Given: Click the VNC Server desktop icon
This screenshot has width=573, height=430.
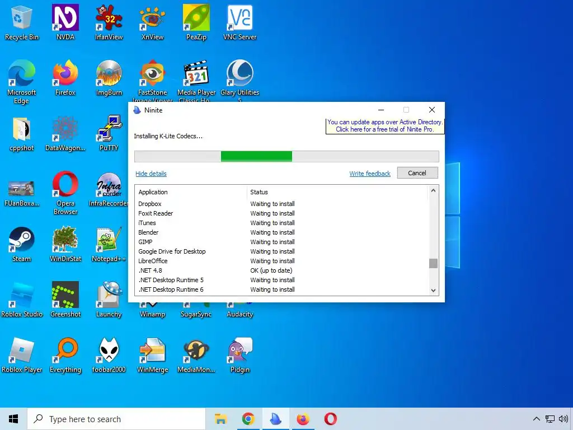Looking at the screenshot, I should click(239, 22).
